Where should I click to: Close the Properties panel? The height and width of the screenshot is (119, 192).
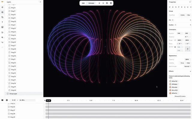[190, 2]
